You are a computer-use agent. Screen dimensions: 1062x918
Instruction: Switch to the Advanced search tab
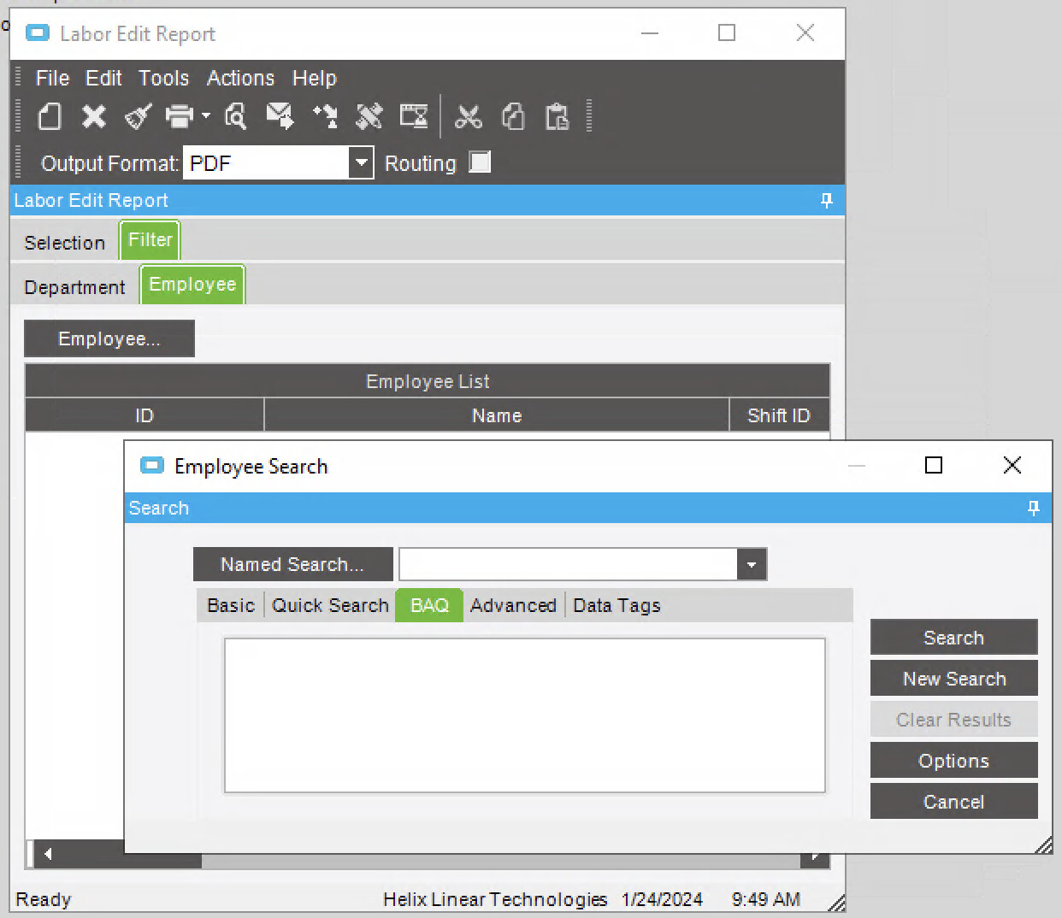[513, 605]
